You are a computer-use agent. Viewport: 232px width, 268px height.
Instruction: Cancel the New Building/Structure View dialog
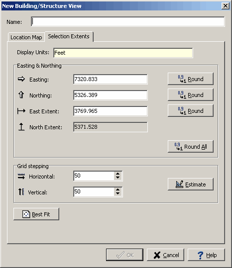pos(165,255)
